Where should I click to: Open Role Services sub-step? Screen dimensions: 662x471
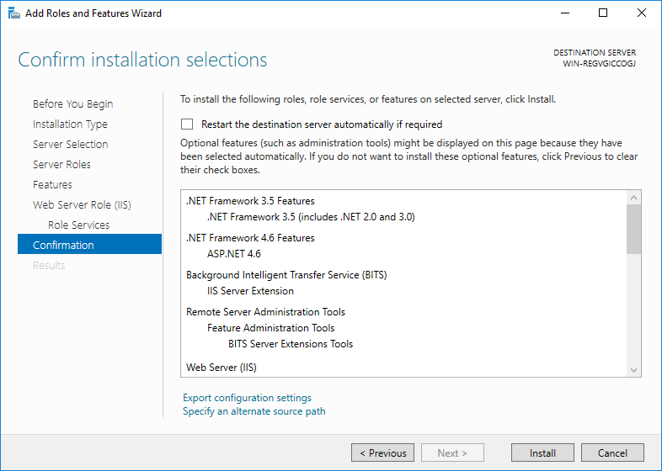[x=78, y=225]
